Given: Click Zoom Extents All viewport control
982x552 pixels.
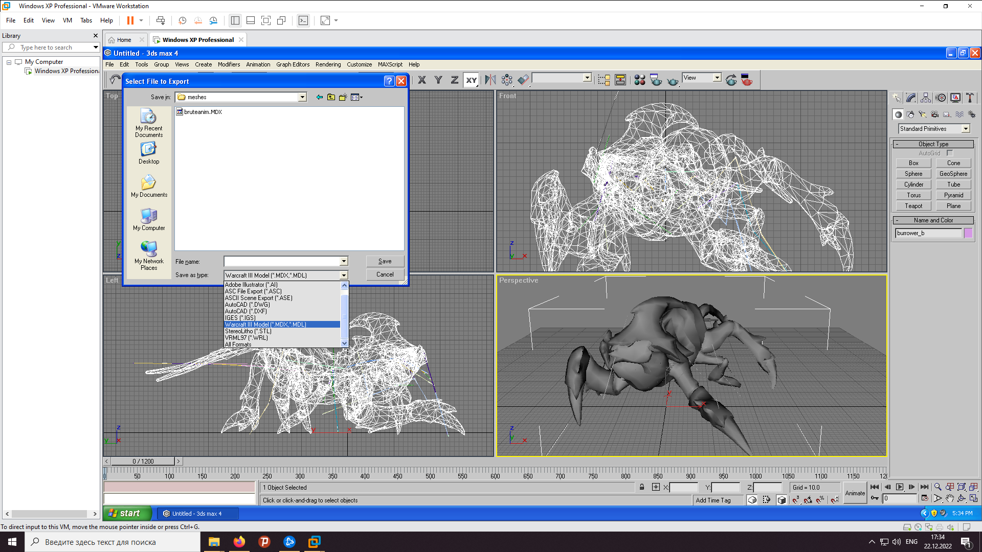Looking at the screenshot, I should (974, 487).
